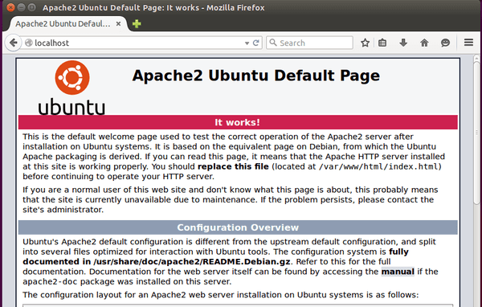Close the Firefox window
The width and height of the screenshot is (482, 307).
[x=10, y=7]
